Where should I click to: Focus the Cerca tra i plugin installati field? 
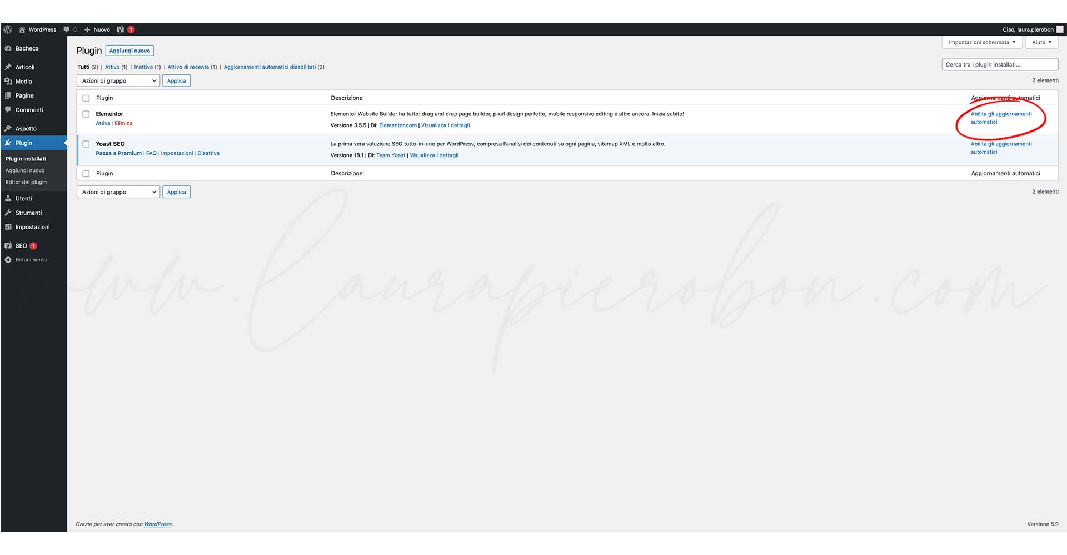1000,64
